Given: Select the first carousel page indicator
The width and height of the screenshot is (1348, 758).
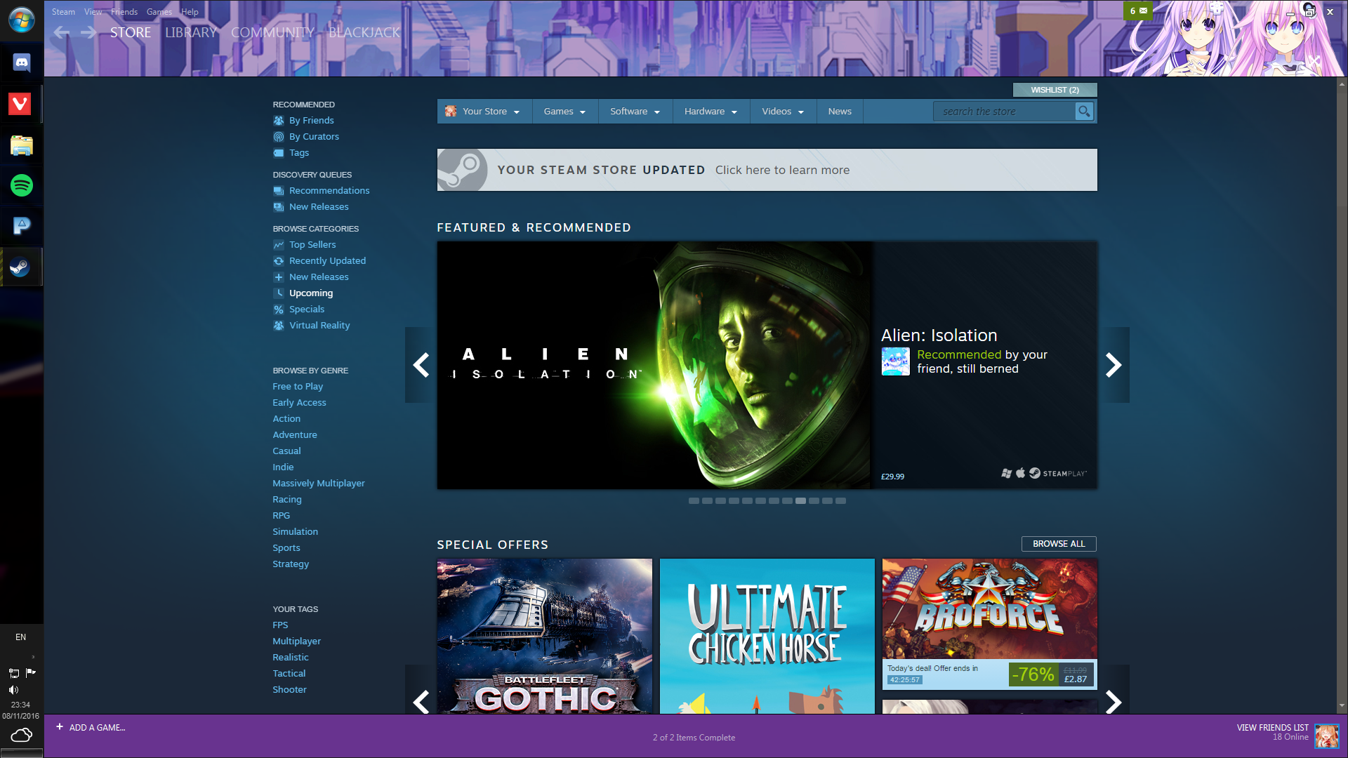Looking at the screenshot, I should pyautogui.click(x=694, y=501).
